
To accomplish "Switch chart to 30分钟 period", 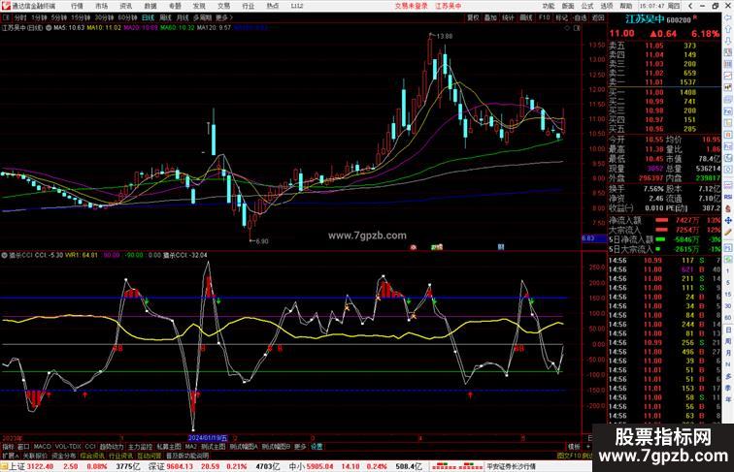I will click(x=104, y=17).
